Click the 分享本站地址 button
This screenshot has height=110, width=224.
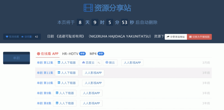point(176,37)
